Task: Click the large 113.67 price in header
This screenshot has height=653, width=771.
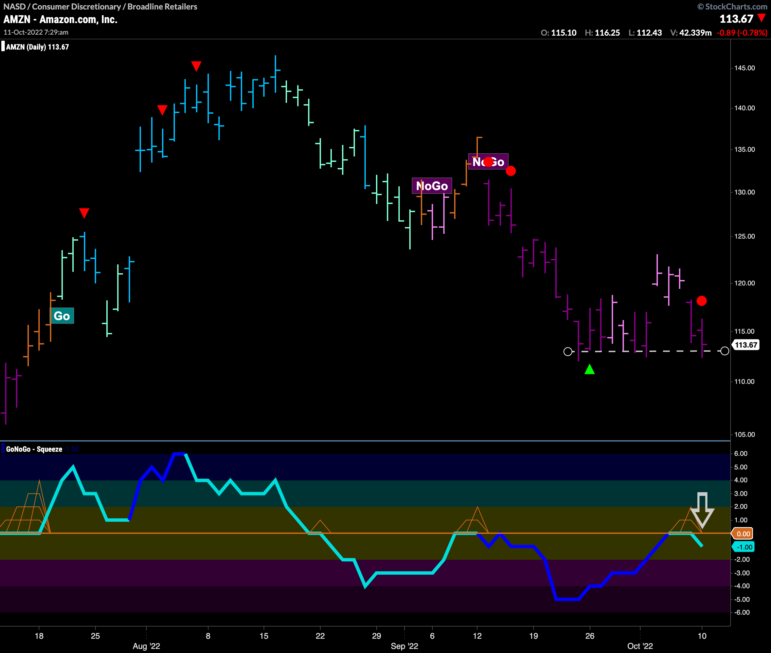Action: (x=736, y=19)
